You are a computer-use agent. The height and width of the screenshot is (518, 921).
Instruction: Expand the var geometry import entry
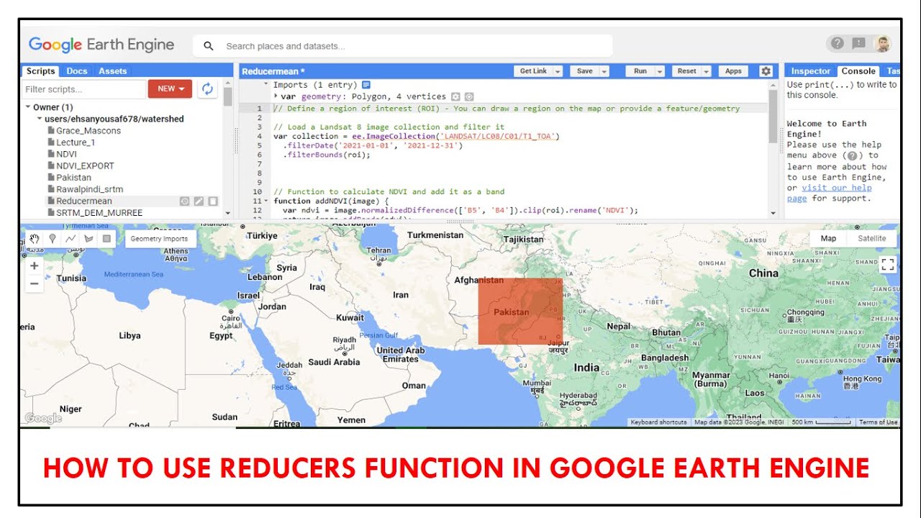tap(276, 96)
